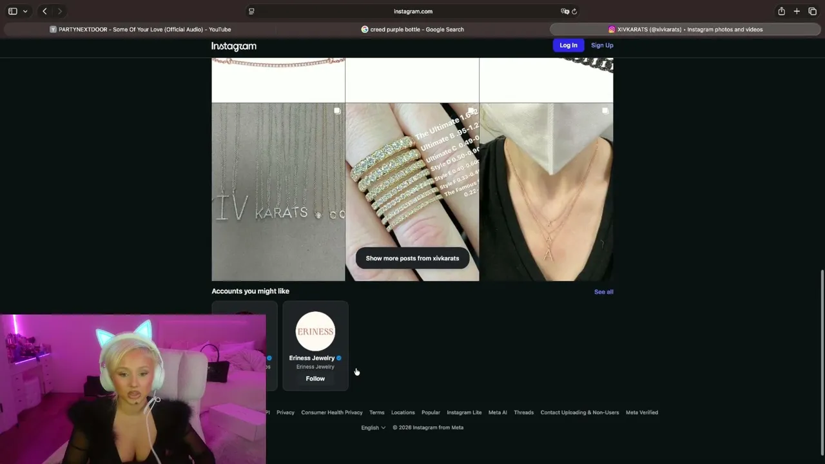The width and height of the screenshot is (825, 464).
Task: Open the Eriness profile picture
Action: coord(315,331)
